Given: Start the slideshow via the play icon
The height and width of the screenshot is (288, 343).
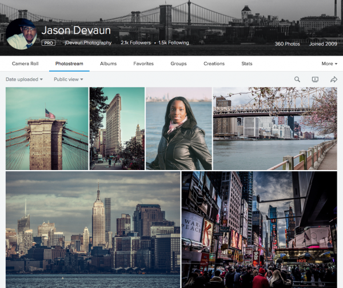Looking at the screenshot, I should click(315, 79).
